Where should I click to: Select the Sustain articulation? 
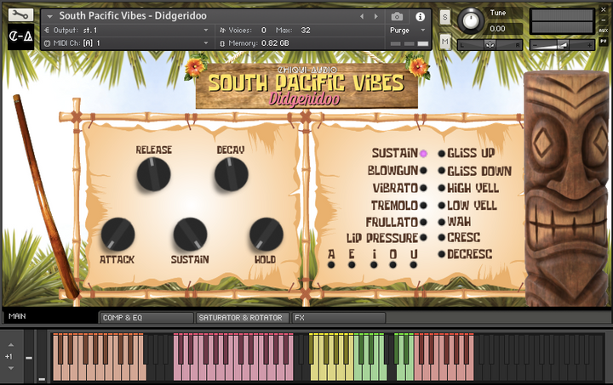423,154
